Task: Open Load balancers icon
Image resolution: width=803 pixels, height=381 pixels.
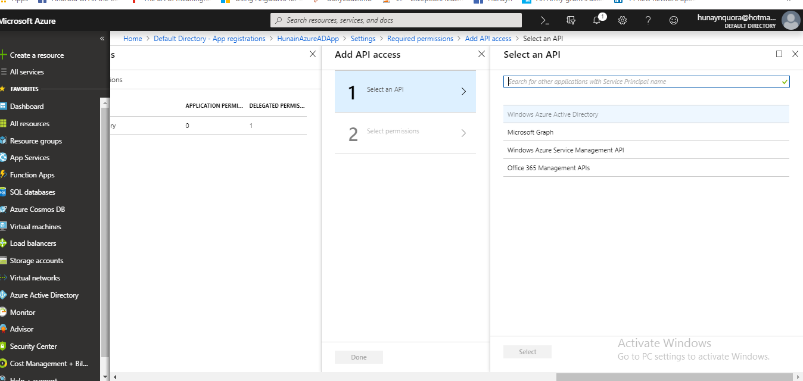Action: click(4, 243)
